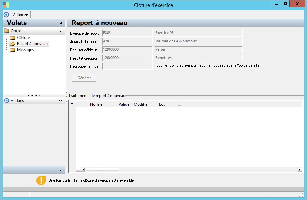
Task: Click the Générer button
Action: pyautogui.click(x=84, y=78)
